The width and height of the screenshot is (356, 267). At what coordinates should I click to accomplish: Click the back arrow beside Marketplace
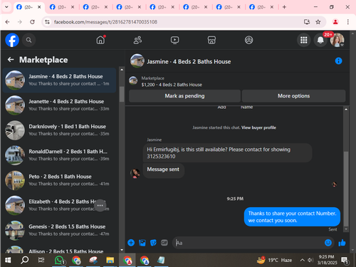pyautogui.click(x=11, y=60)
